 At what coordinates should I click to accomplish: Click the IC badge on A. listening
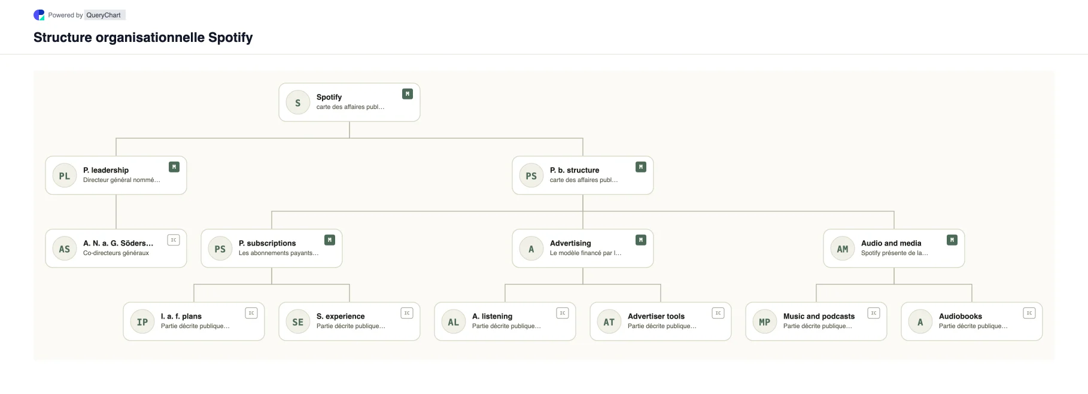pyautogui.click(x=563, y=313)
